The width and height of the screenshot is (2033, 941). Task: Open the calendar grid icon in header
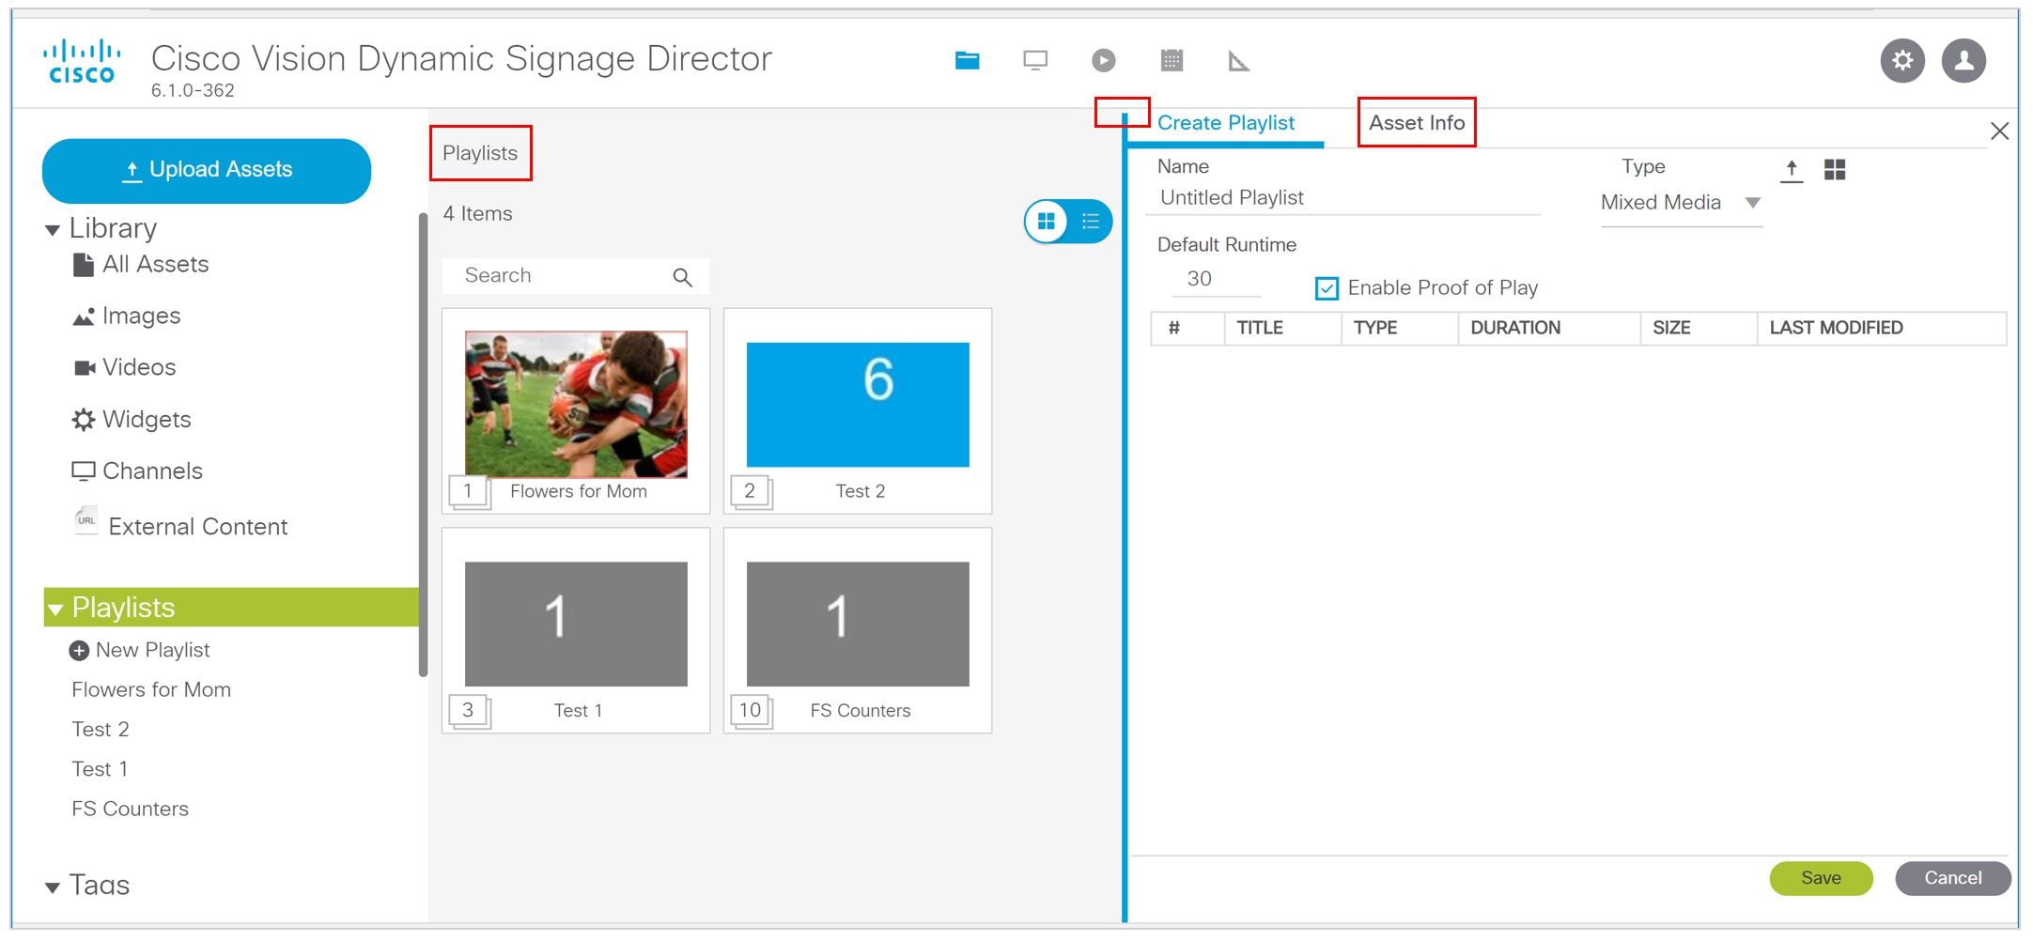[1172, 61]
